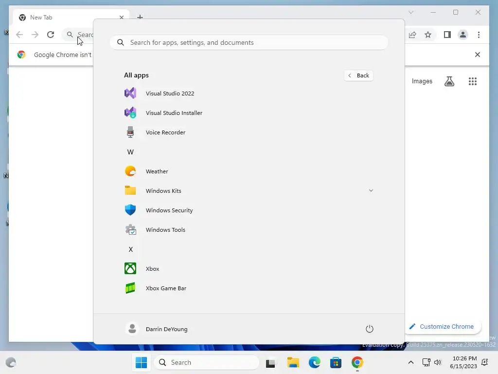
Task: Open the Windows Kits folder entry
Action: click(x=249, y=191)
